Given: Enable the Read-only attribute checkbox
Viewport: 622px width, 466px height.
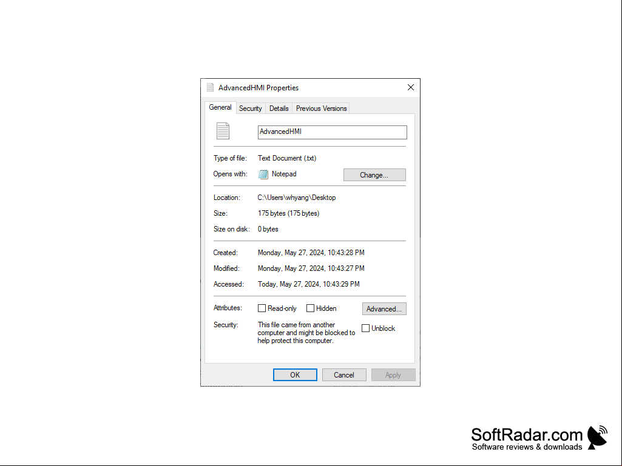Looking at the screenshot, I should [262, 308].
